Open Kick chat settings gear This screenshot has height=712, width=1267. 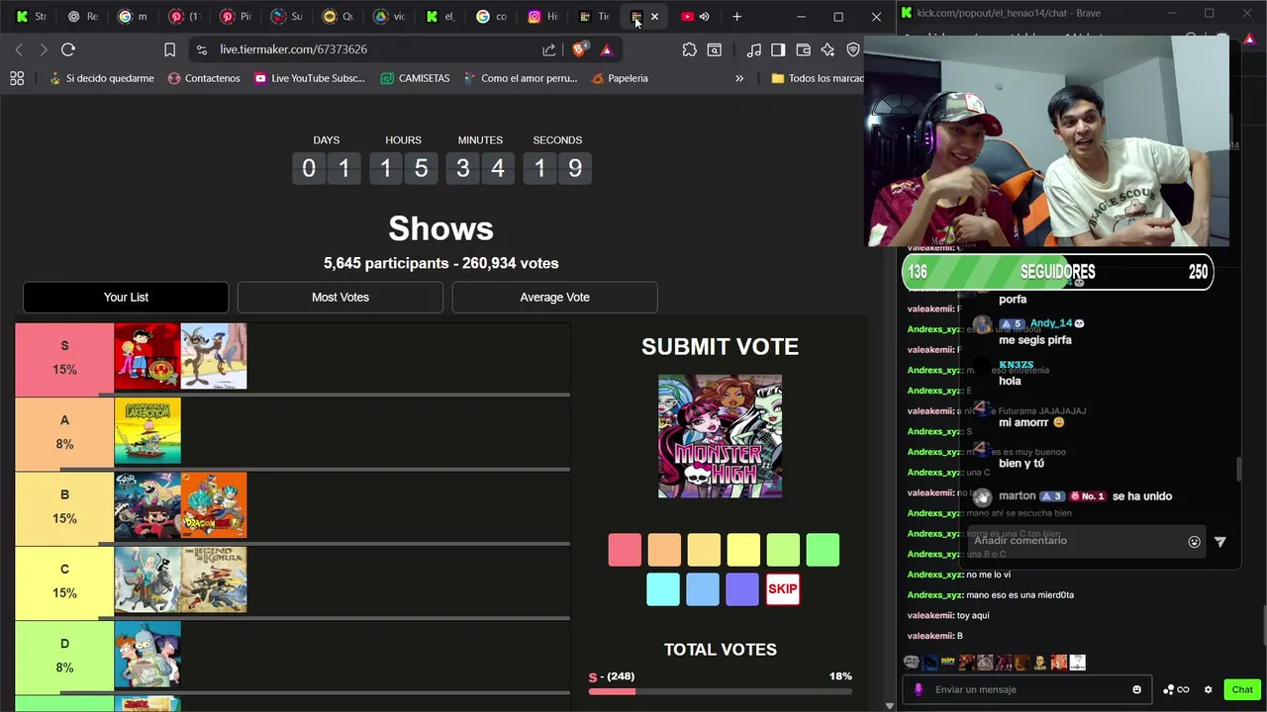1208,689
